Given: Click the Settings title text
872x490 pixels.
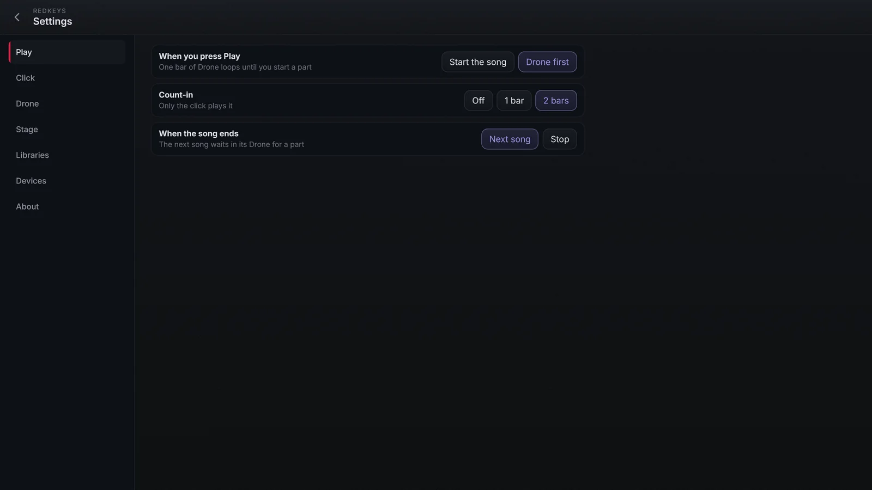Looking at the screenshot, I should coord(52,21).
